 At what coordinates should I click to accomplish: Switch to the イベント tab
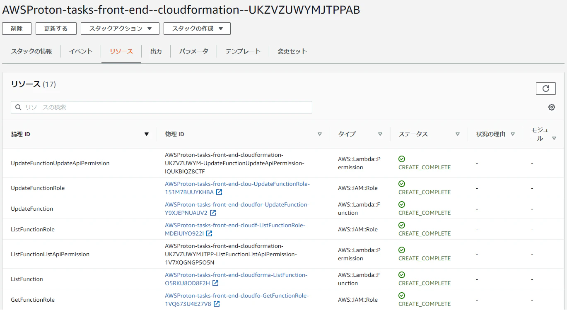pos(80,51)
